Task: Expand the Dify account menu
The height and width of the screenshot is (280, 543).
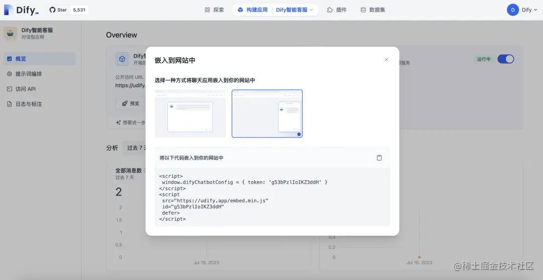Action: 529,10
